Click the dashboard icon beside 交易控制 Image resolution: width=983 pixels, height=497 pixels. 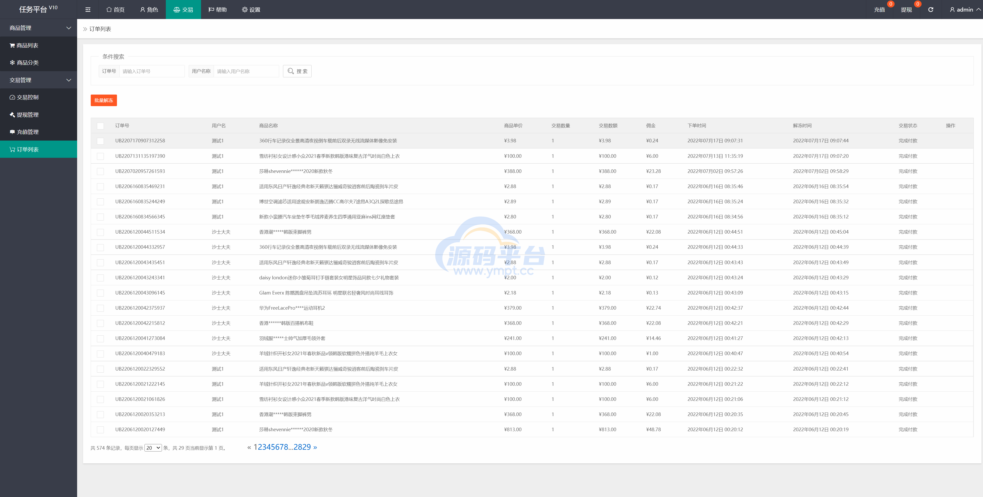pyautogui.click(x=12, y=97)
